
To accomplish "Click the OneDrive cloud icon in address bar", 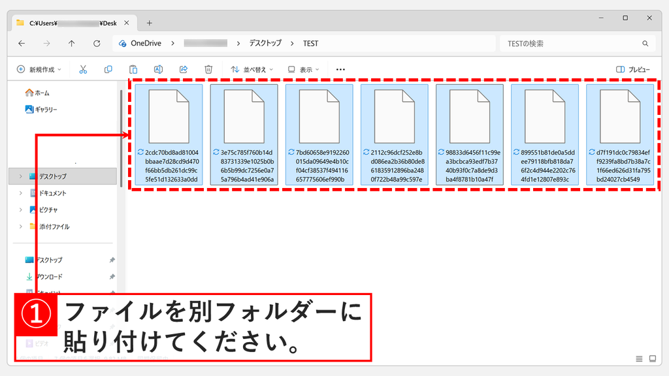I will (x=122, y=44).
